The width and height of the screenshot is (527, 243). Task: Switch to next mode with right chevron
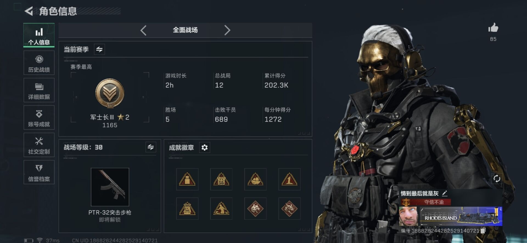[227, 30]
